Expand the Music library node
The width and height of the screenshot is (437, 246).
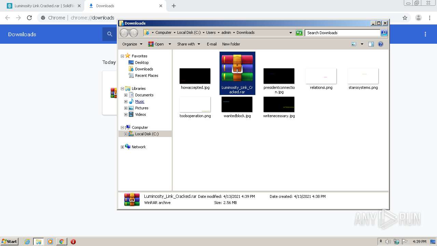pos(126,101)
